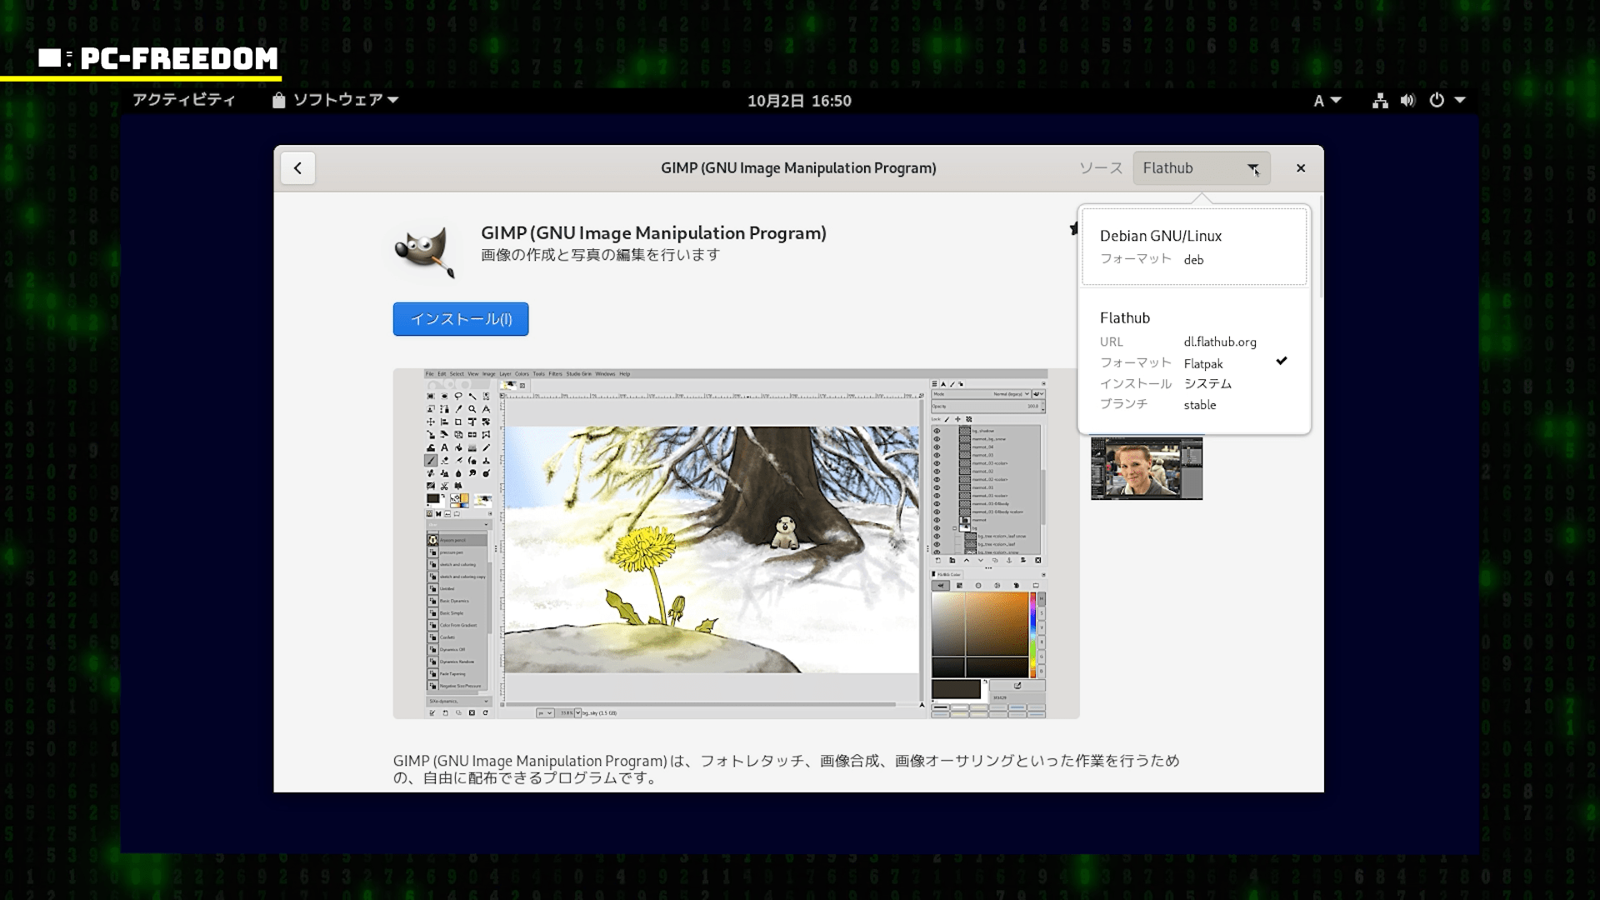Click the checkmark next to Flathub

pos(1282,361)
